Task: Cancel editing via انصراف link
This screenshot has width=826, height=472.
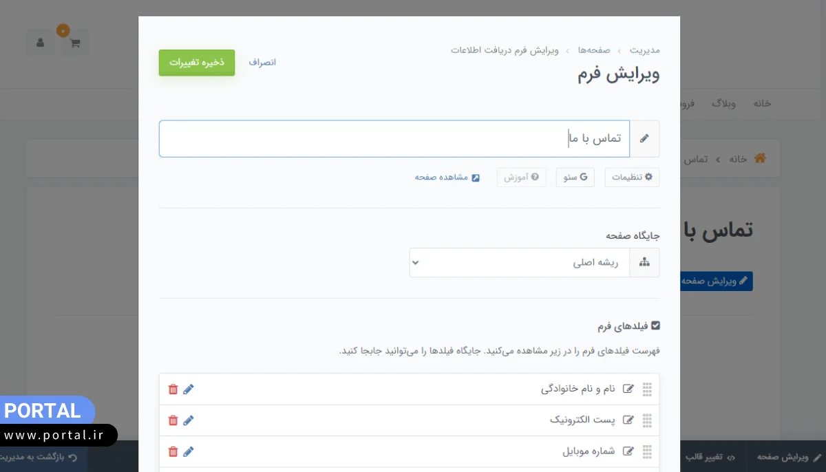Action: 262,62
